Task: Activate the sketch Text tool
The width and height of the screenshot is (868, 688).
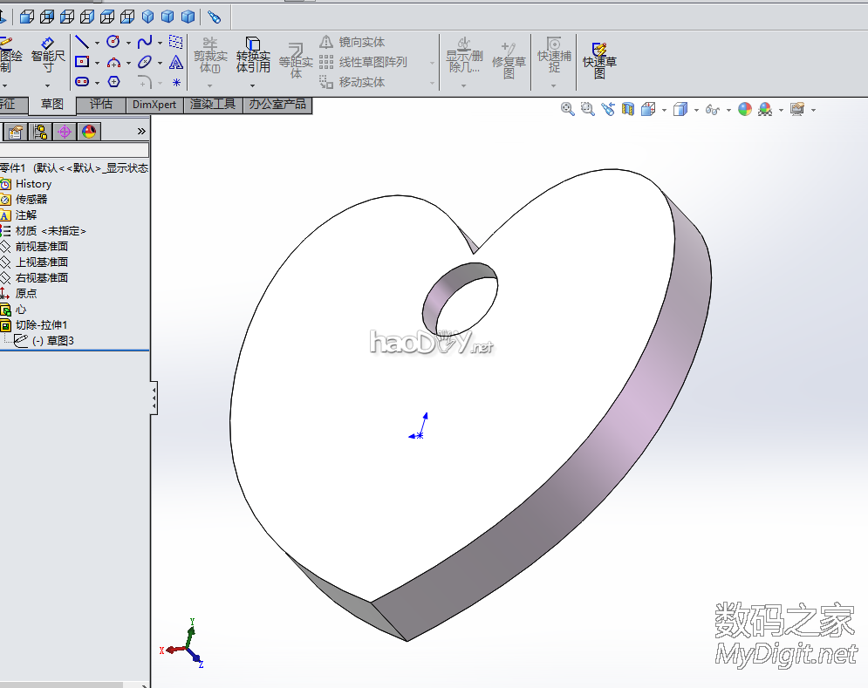Action: 176,62
